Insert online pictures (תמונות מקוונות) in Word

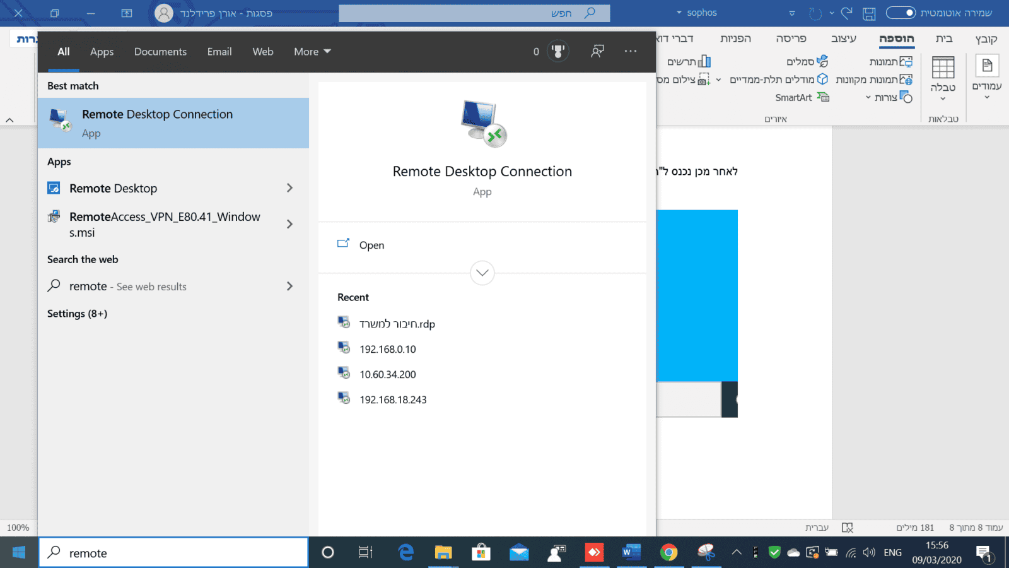click(874, 80)
